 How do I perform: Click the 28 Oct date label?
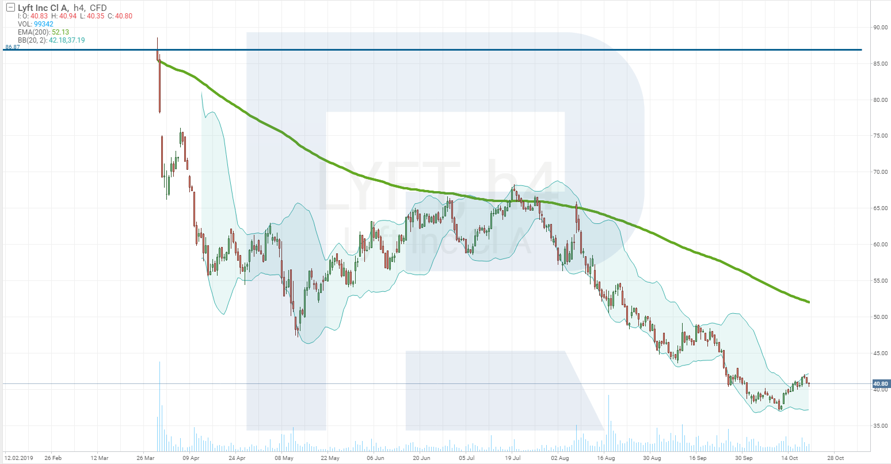[x=836, y=459]
